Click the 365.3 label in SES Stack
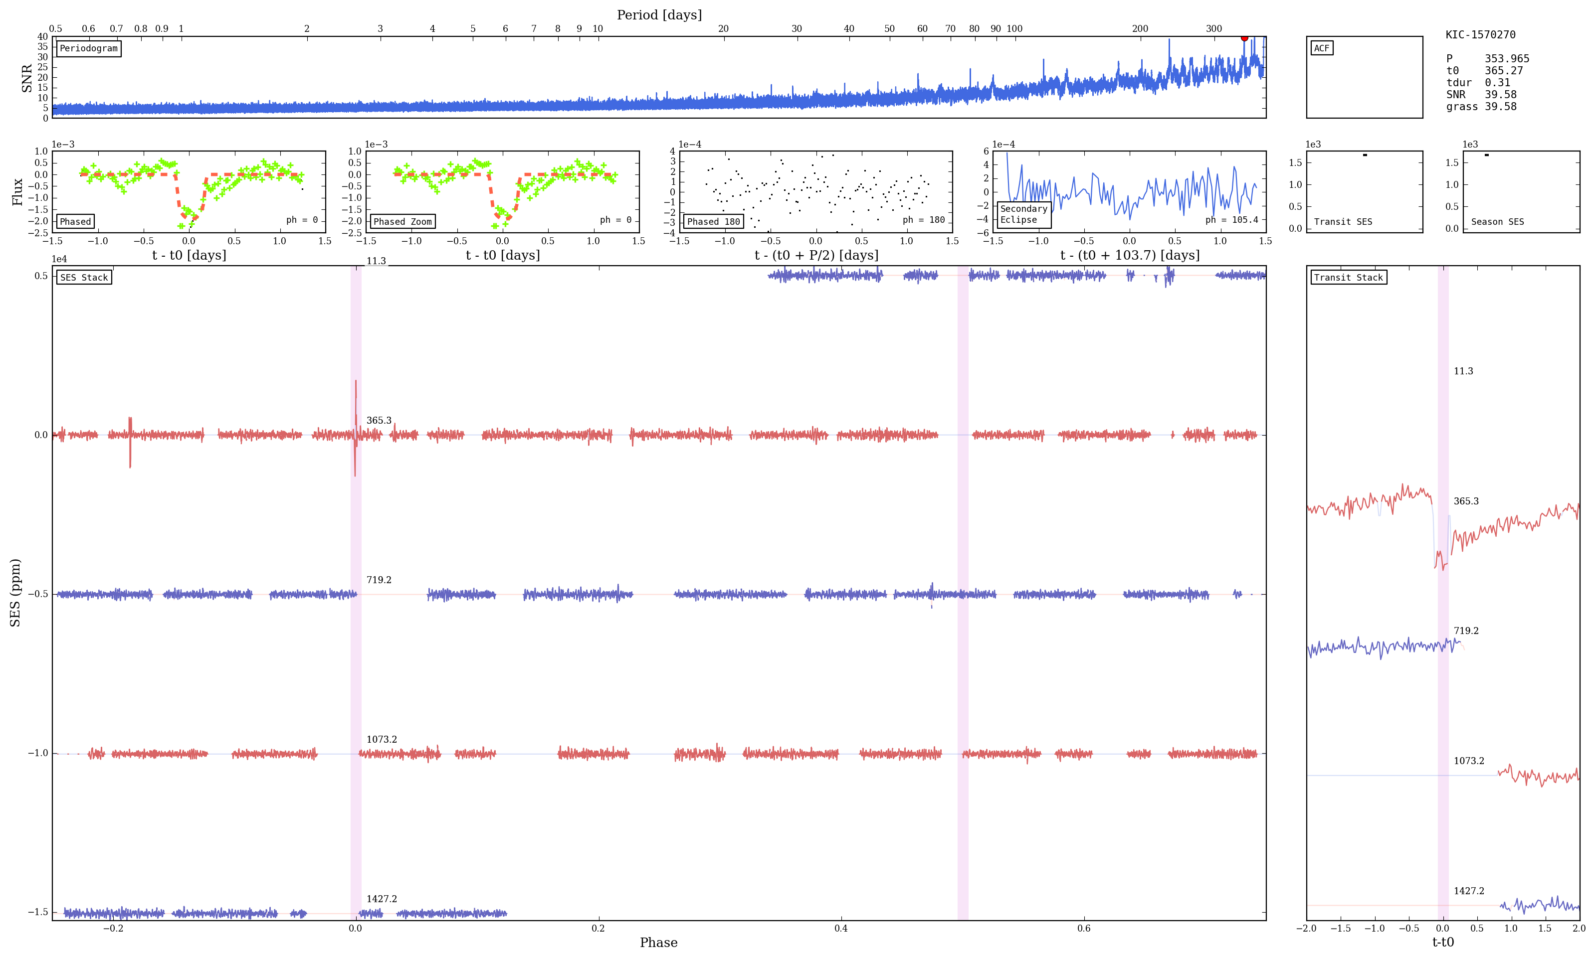 [379, 421]
